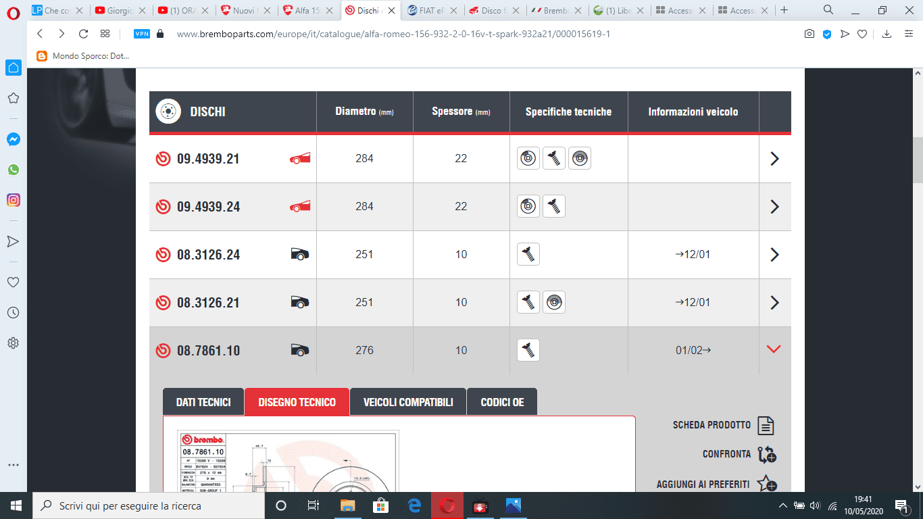Click the painted disc icon in row 08.3126.21

[554, 302]
